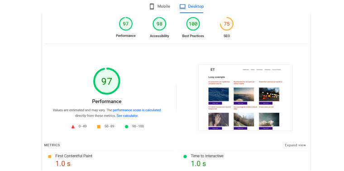Open the See calculator link
Viewport: 344px width, 171px height.
coord(127,116)
